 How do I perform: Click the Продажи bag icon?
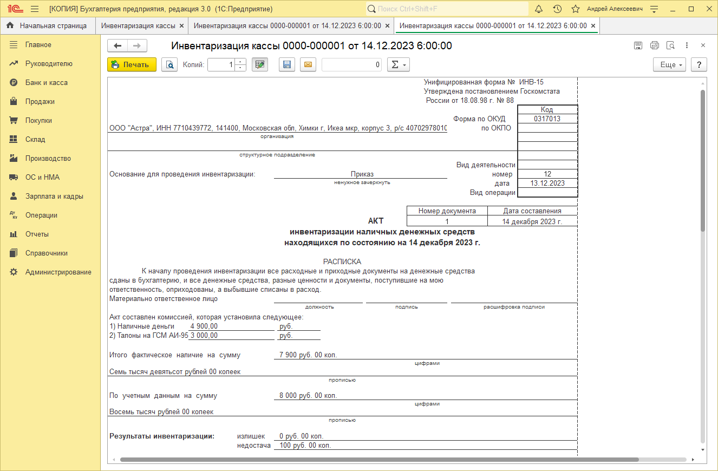coord(14,102)
